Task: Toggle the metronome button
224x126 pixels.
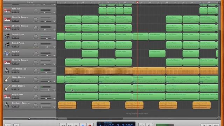Action: point(149,125)
